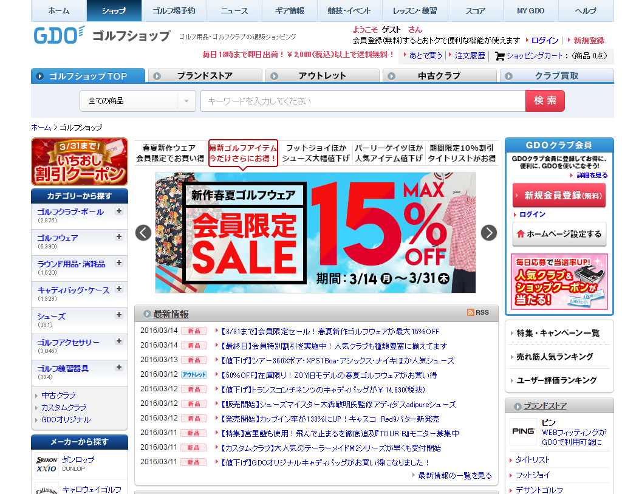The height and width of the screenshot is (494, 639).
Task: Click keyword search input field
Action: tap(363, 101)
